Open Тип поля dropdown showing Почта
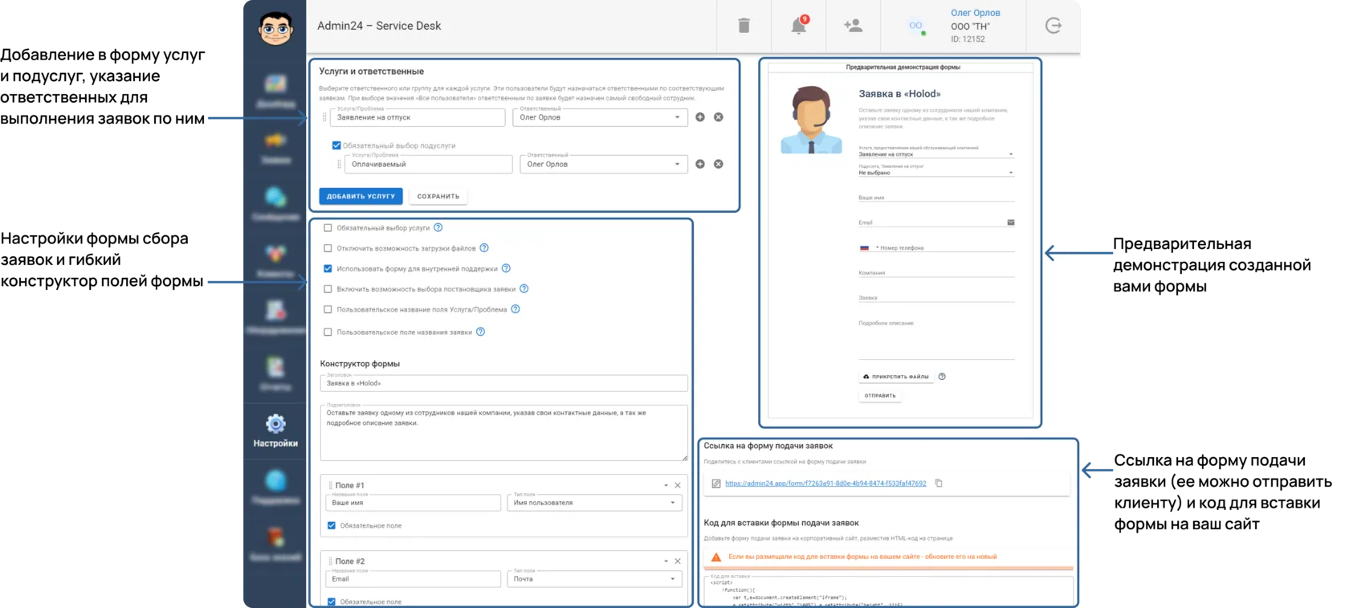1349x608 pixels. tap(595, 579)
